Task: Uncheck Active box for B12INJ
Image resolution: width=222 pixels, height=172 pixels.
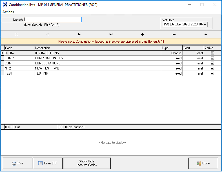Action: coord(212,53)
